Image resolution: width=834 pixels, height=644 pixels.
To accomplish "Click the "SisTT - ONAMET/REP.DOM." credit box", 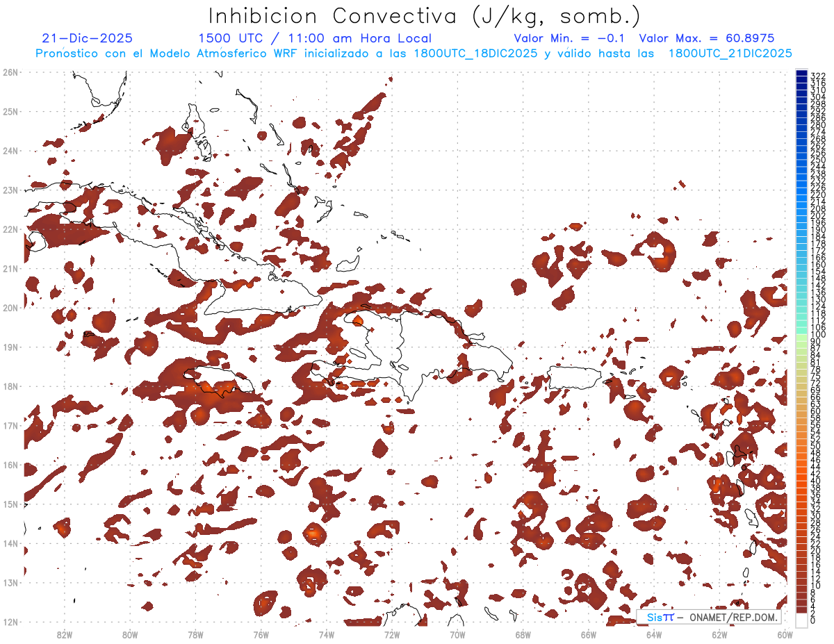I will [x=709, y=618].
